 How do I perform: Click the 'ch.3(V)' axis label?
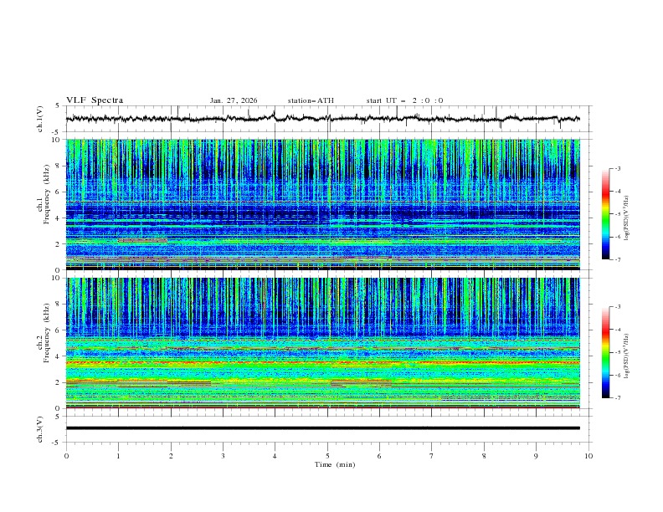pos(40,429)
